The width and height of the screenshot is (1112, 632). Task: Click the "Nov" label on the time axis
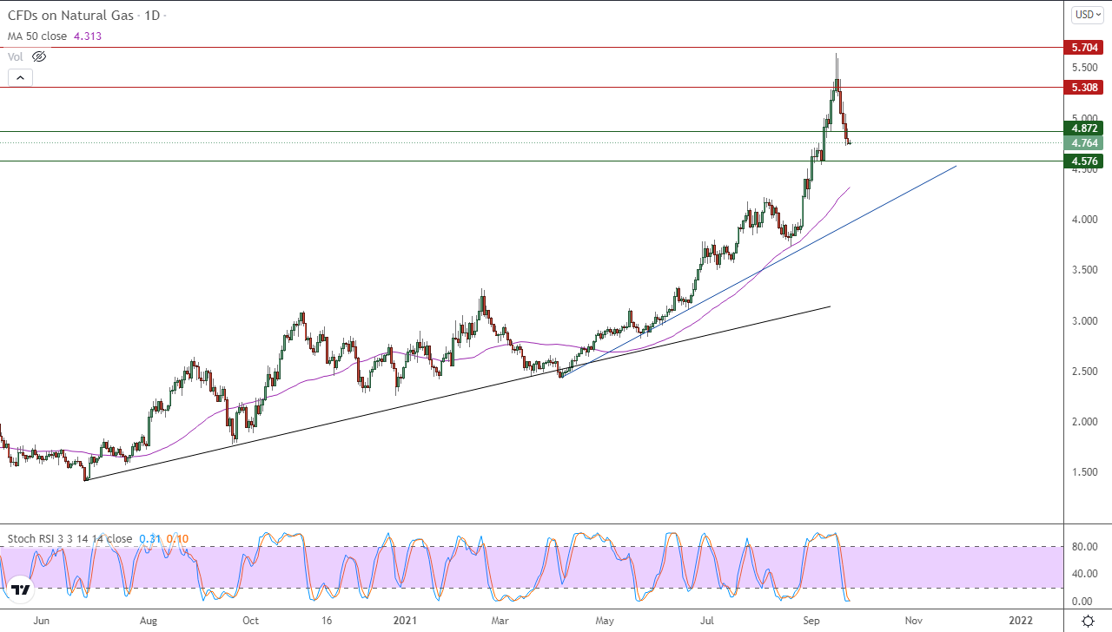tap(913, 621)
